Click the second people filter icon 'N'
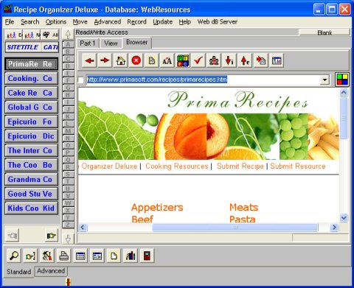 pyautogui.click(x=32, y=35)
